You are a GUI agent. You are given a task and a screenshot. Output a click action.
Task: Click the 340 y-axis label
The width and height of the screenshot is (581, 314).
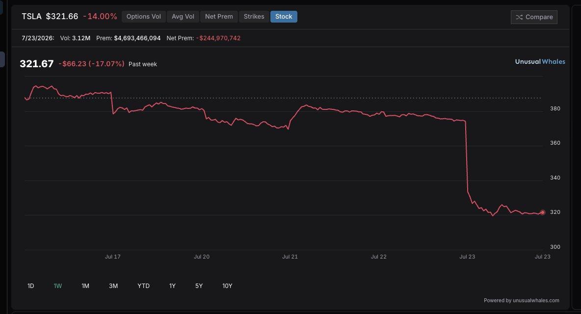click(x=555, y=178)
